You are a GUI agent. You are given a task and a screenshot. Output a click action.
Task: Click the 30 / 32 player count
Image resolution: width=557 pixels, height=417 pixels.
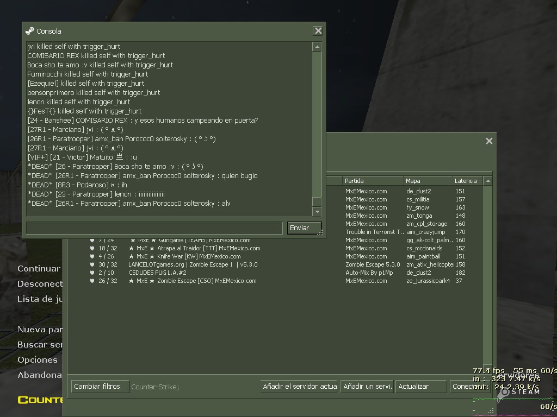click(108, 264)
